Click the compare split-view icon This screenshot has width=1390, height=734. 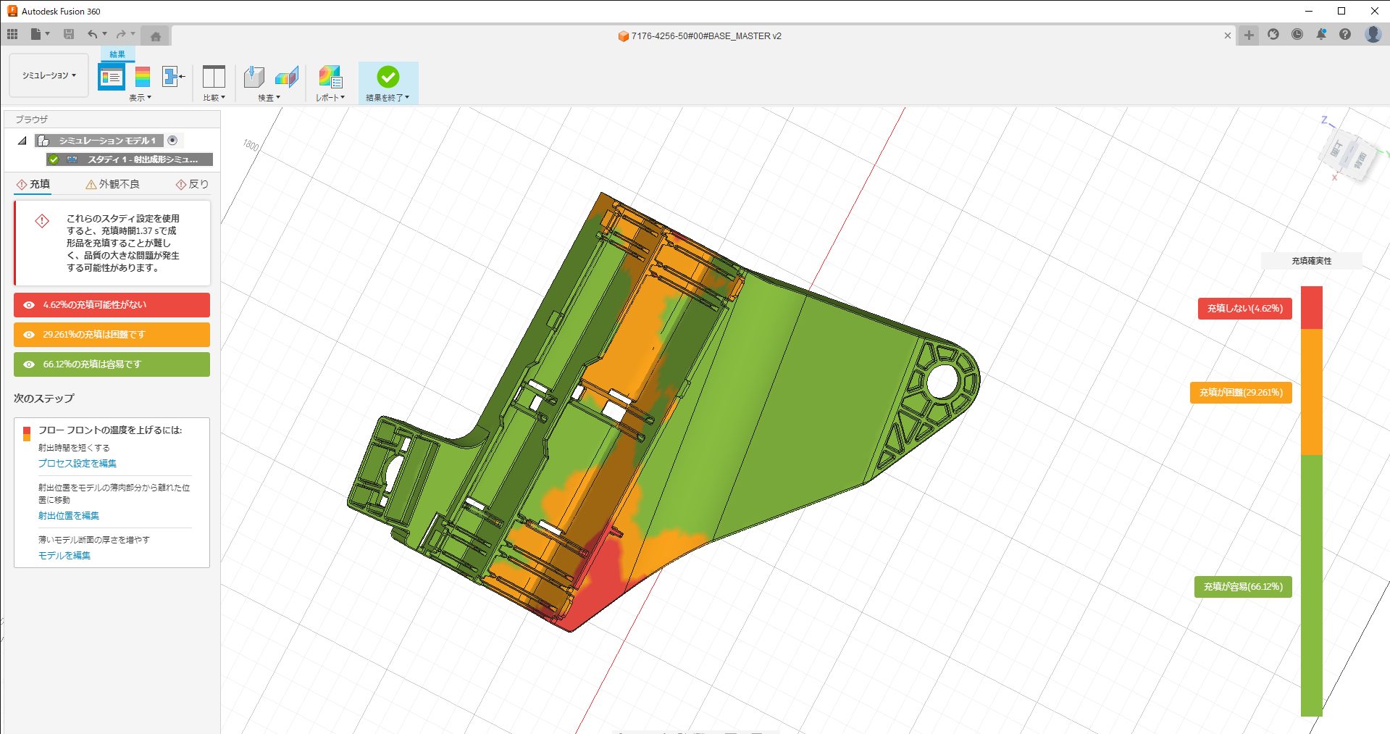[x=214, y=77]
